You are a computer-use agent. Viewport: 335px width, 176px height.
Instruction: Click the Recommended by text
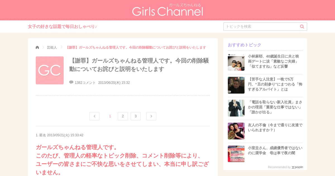[x=279, y=167]
